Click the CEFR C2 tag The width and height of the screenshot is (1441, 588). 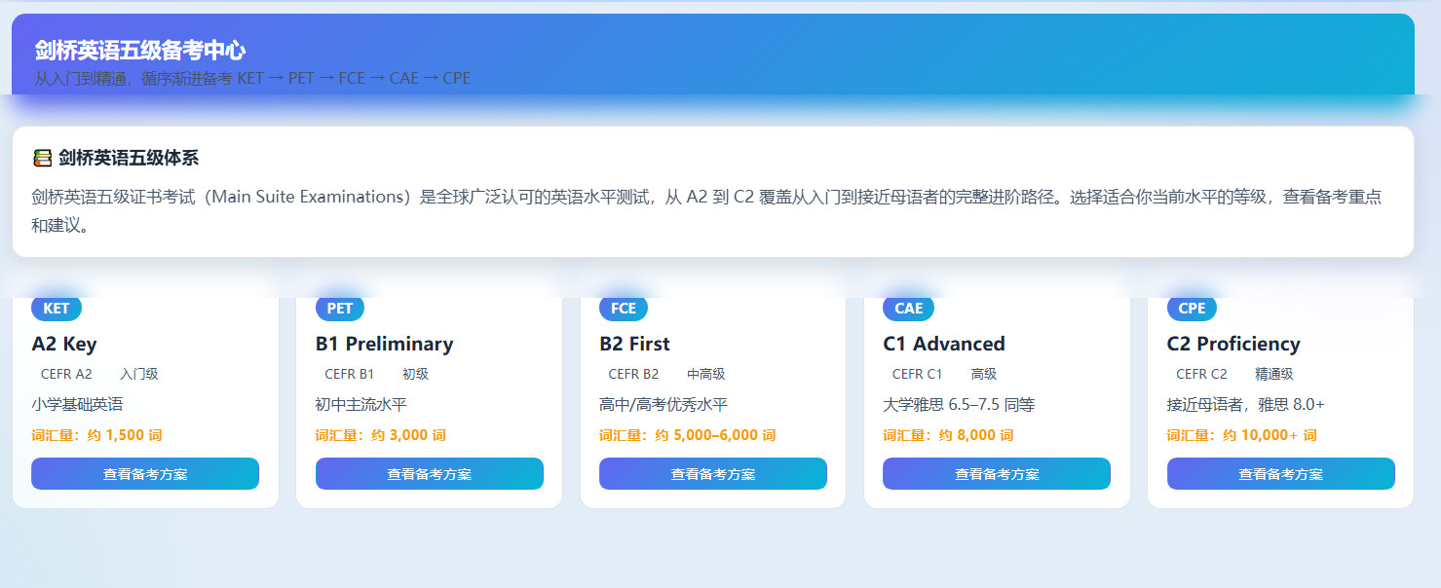[1201, 374]
